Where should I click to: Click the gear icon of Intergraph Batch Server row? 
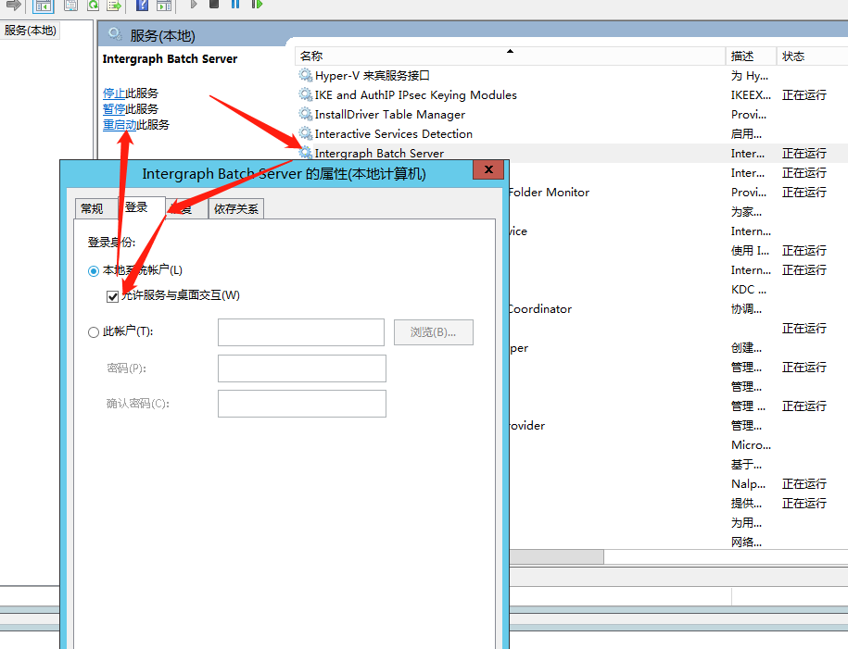pyautogui.click(x=306, y=153)
